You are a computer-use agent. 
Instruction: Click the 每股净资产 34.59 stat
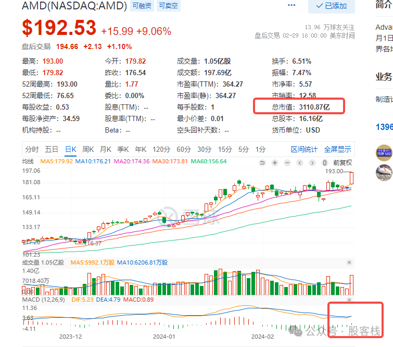(x=51, y=118)
